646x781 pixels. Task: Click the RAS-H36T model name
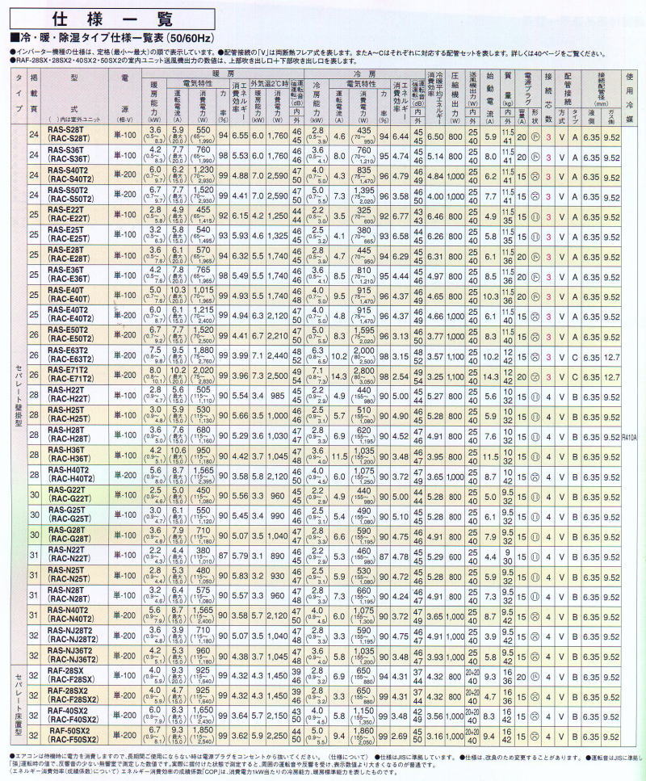coord(66,450)
